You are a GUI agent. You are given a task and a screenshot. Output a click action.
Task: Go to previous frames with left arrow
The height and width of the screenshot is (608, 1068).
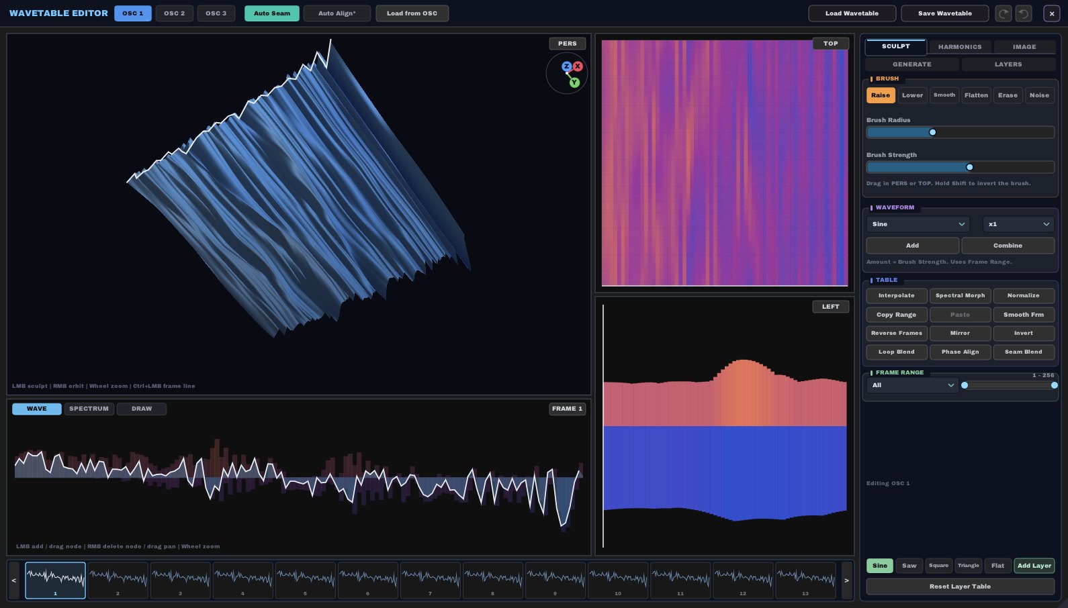pyautogui.click(x=14, y=580)
